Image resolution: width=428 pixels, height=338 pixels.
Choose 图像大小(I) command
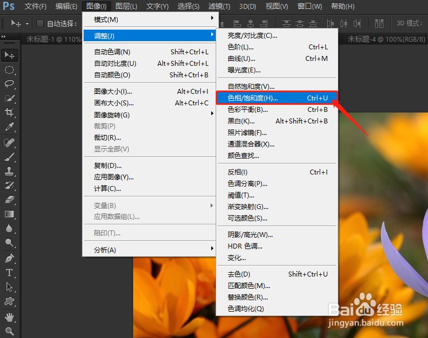[149, 92]
